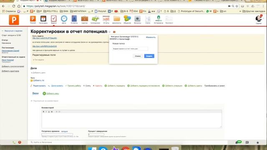Viewport: 267px width, 150px height.
Task: Click Снять task action
Action: 88,86
